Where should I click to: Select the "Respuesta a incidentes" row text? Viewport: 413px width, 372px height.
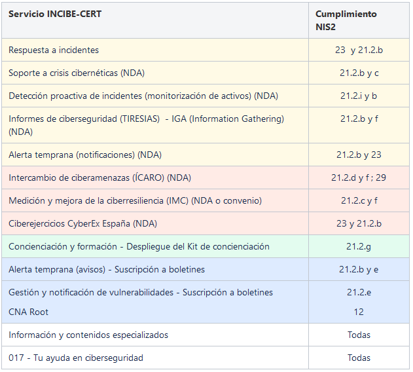(54, 50)
